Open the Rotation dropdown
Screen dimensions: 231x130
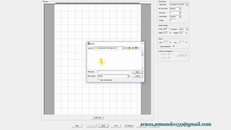click(x=187, y=29)
